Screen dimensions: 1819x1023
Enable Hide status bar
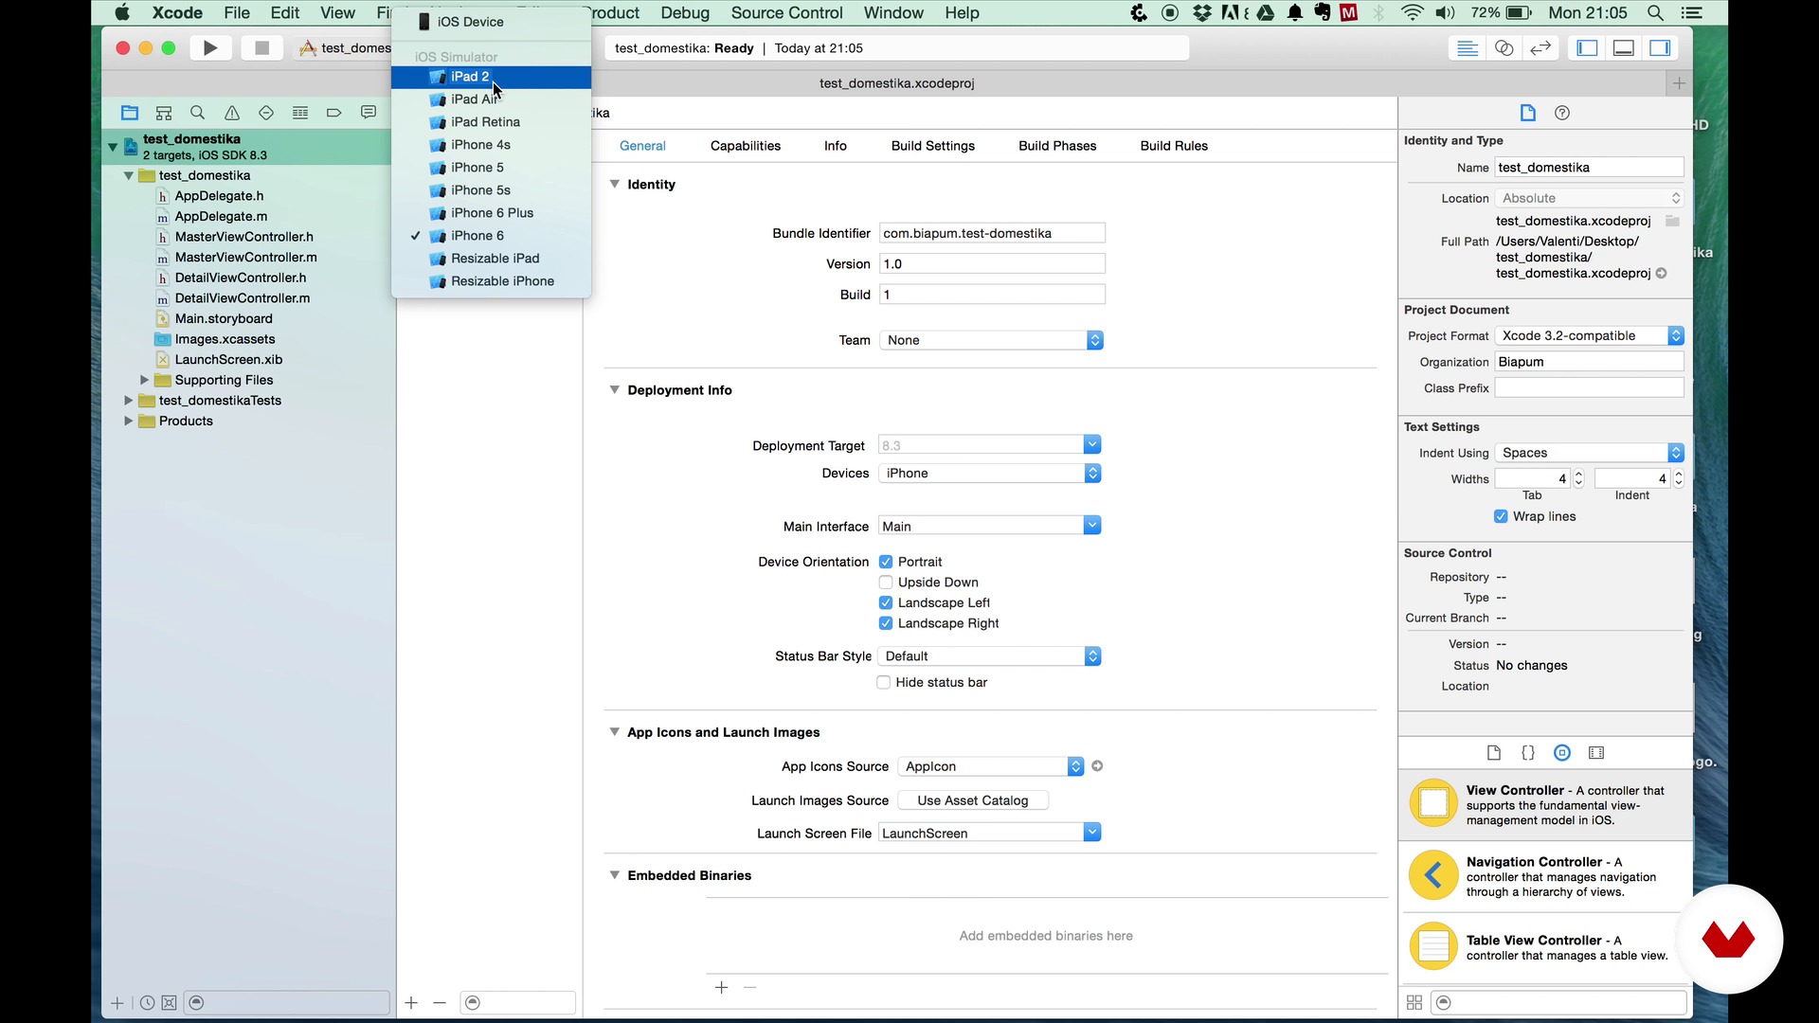coord(884,682)
